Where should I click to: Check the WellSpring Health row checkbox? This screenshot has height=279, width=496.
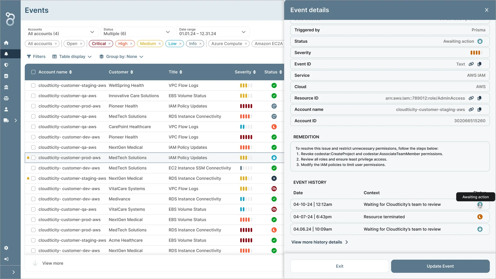(33, 85)
